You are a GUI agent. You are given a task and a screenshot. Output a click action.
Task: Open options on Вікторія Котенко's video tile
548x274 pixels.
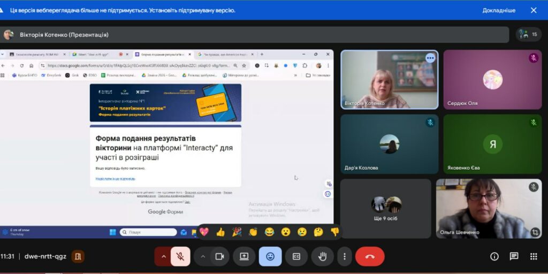click(430, 58)
